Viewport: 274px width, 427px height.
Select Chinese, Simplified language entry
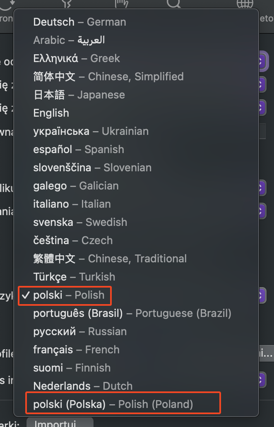pyautogui.click(x=108, y=77)
